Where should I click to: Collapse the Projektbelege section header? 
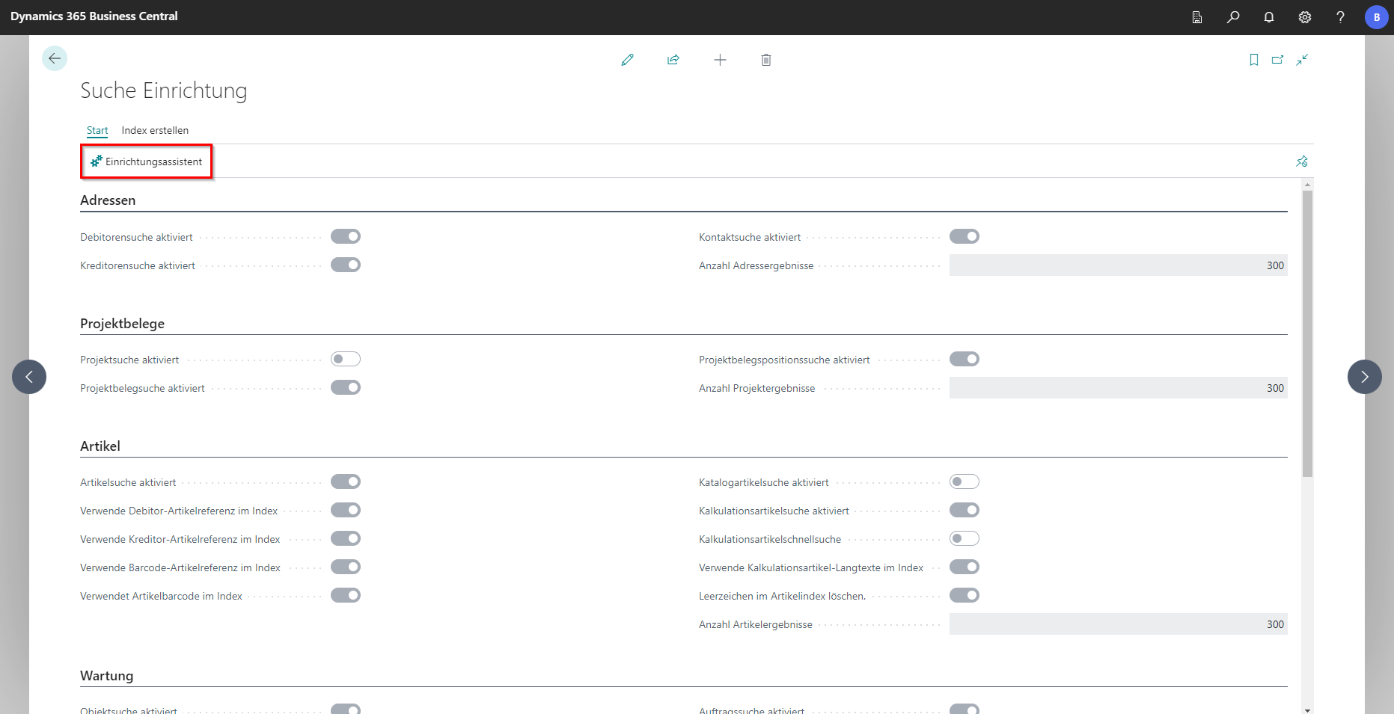[x=122, y=324]
